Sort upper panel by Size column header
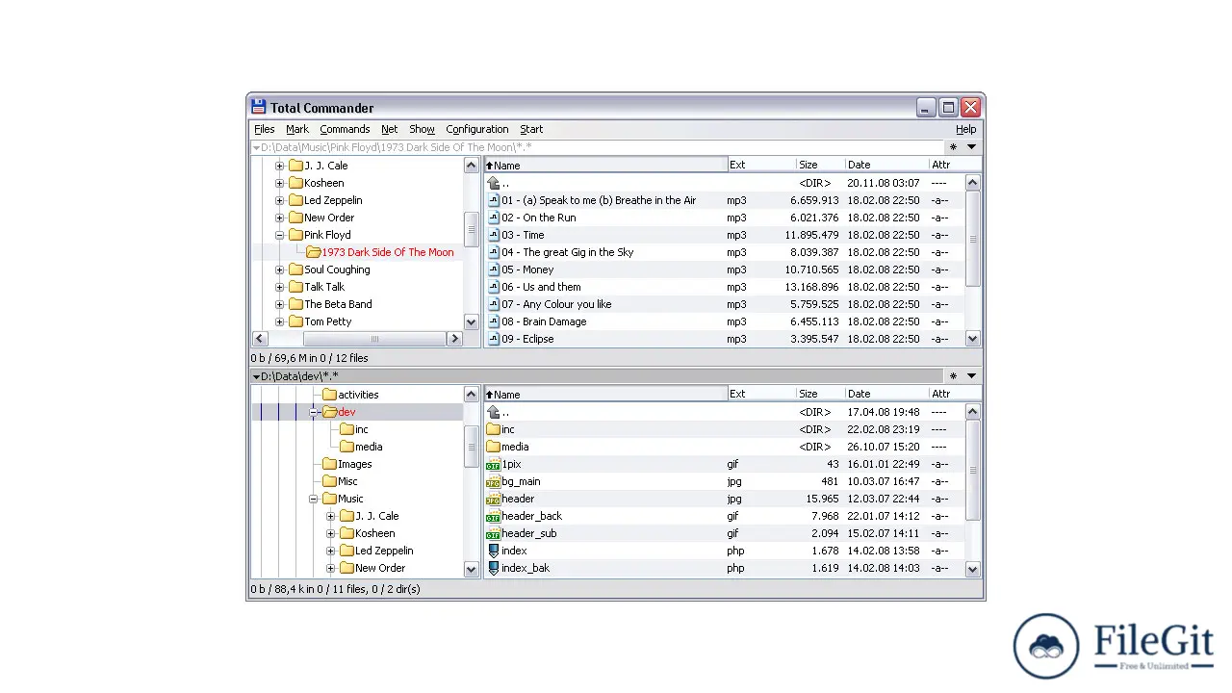The height and width of the screenshot is (693, 1232). pos(821,165)
